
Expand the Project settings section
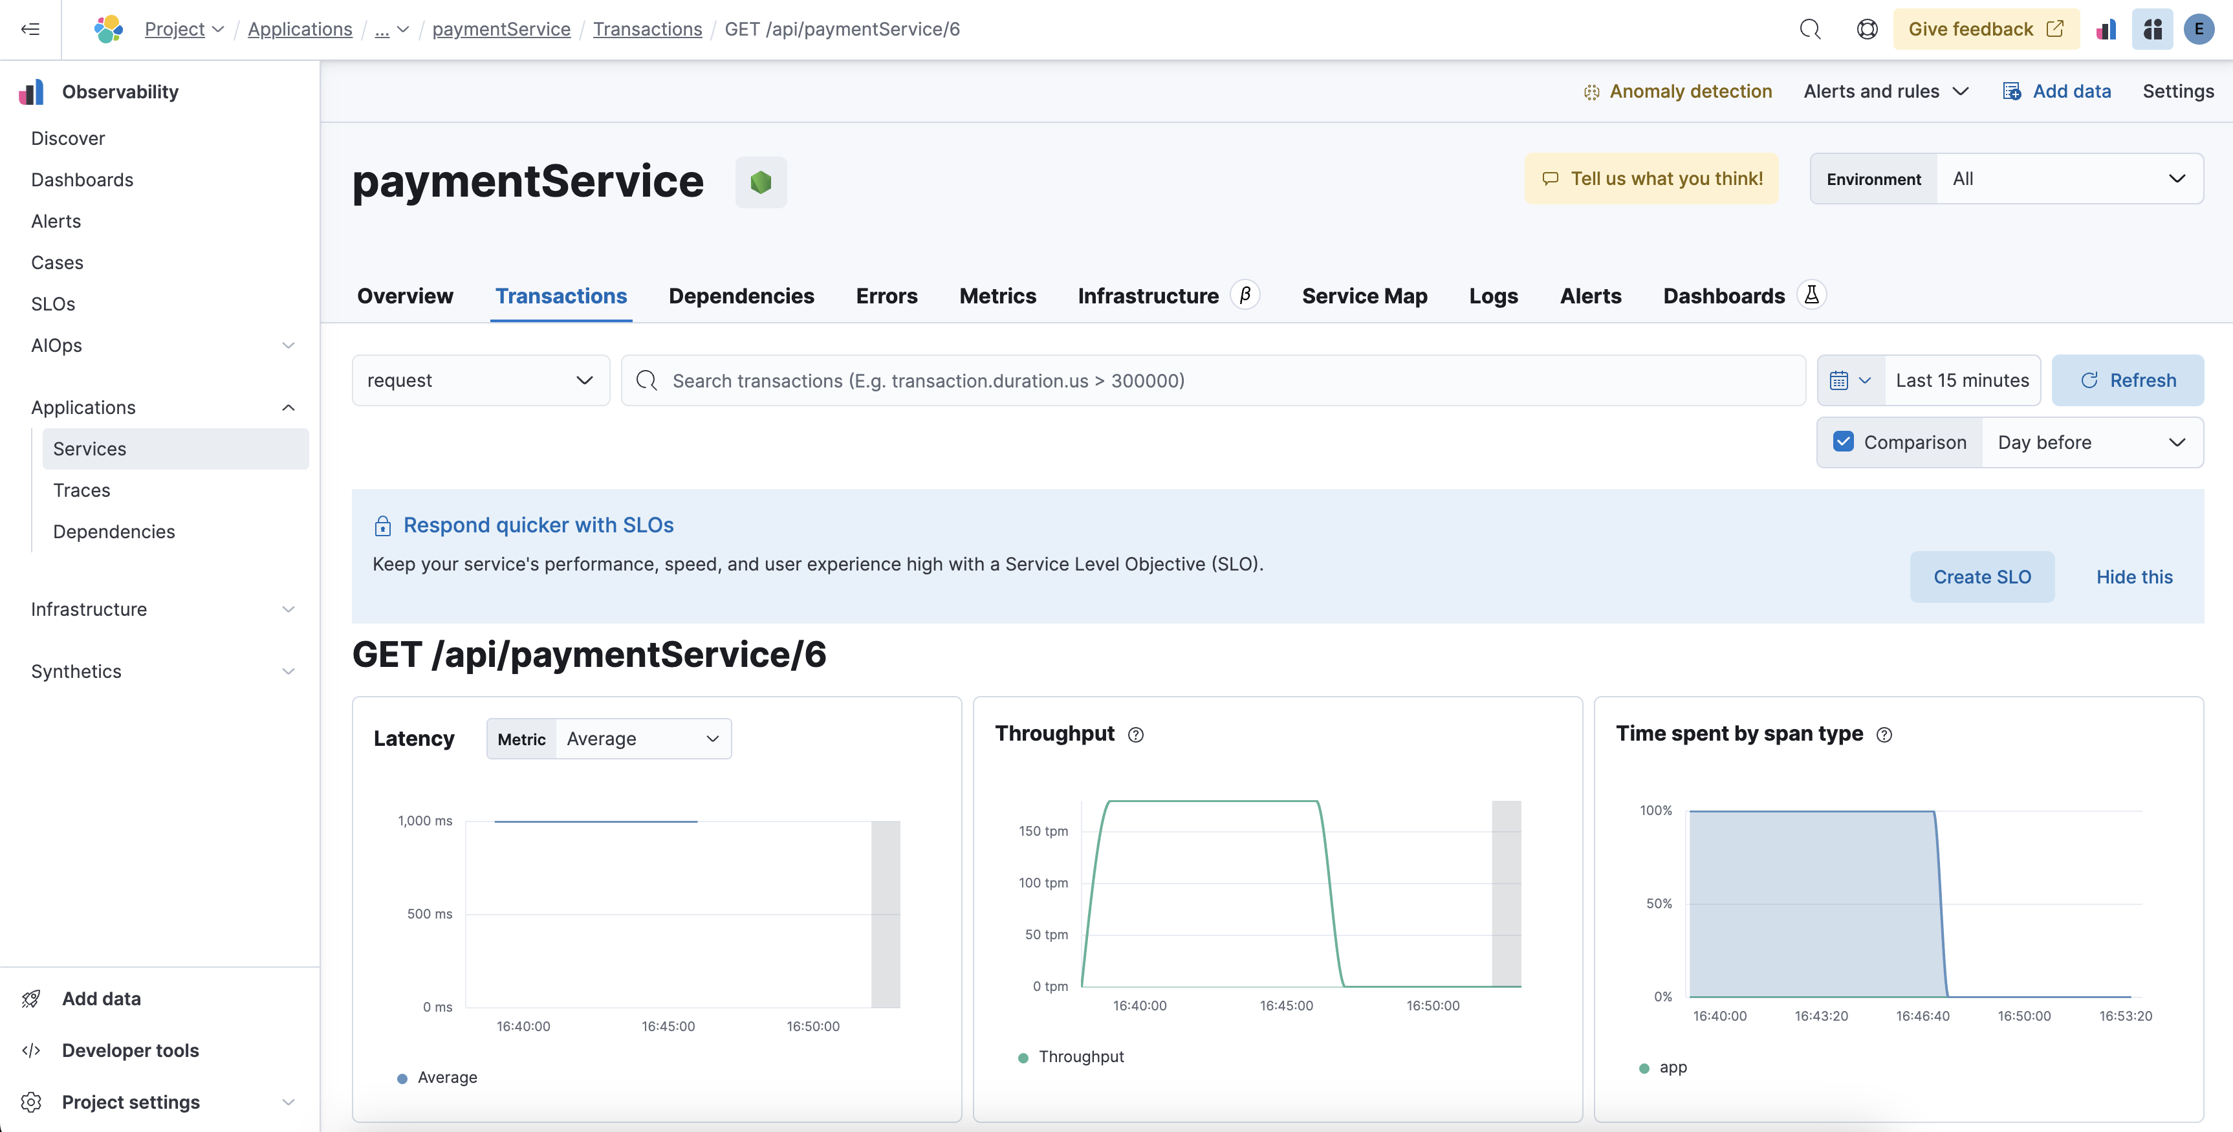(289, 1102)
